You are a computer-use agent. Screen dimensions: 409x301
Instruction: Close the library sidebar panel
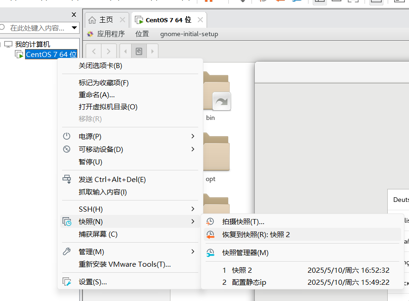click(x=74, y=15)
